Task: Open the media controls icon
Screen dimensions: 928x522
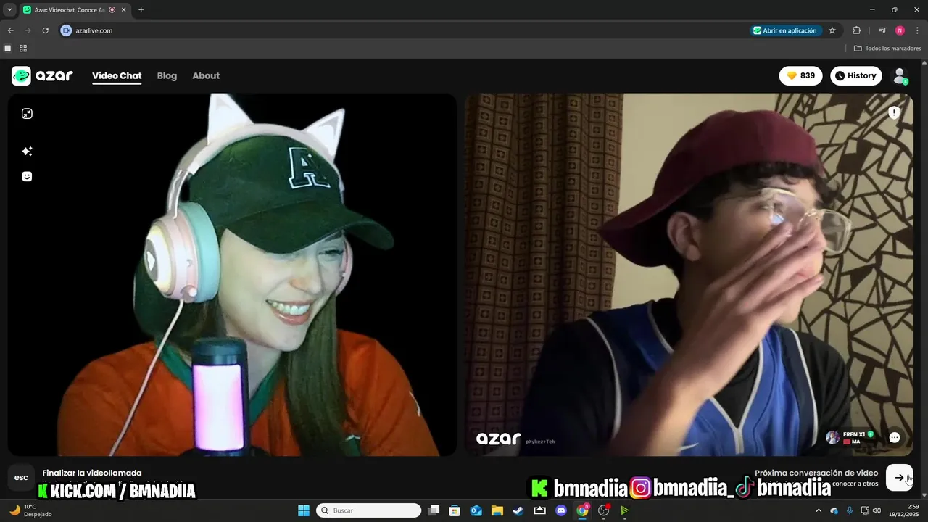Action: (x=882, y=30)
